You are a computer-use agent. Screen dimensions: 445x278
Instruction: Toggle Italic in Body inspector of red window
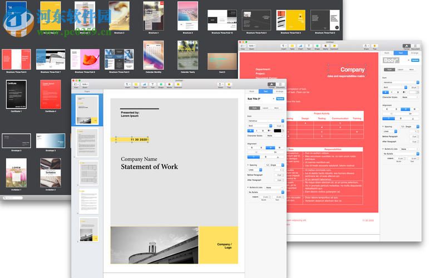point(392,92)
